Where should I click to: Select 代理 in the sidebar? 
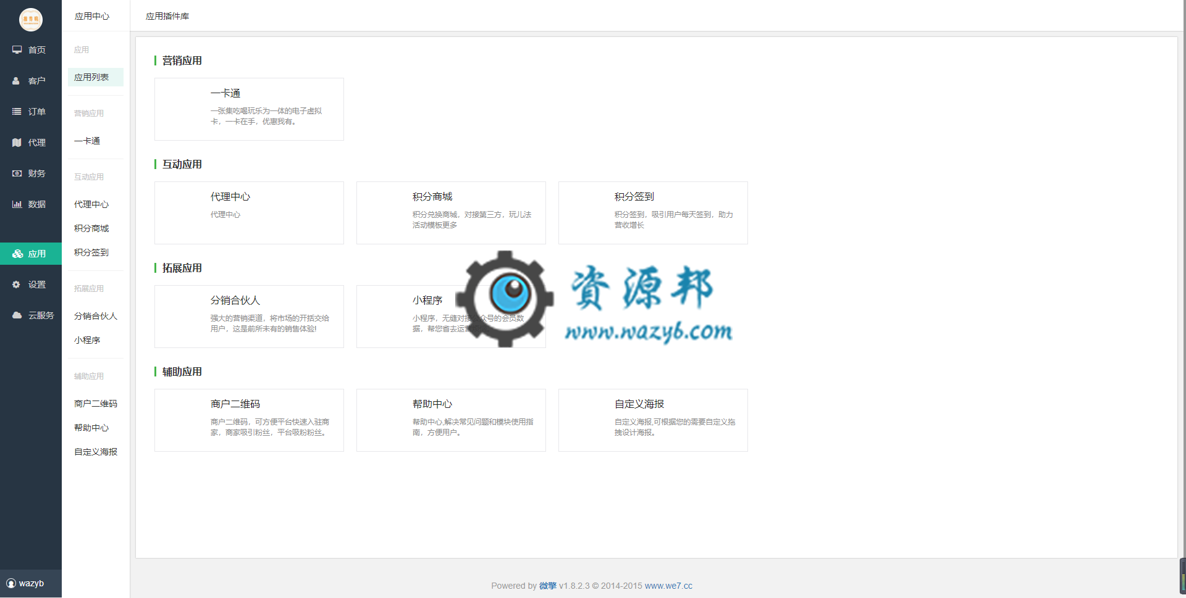coord(31,142)
